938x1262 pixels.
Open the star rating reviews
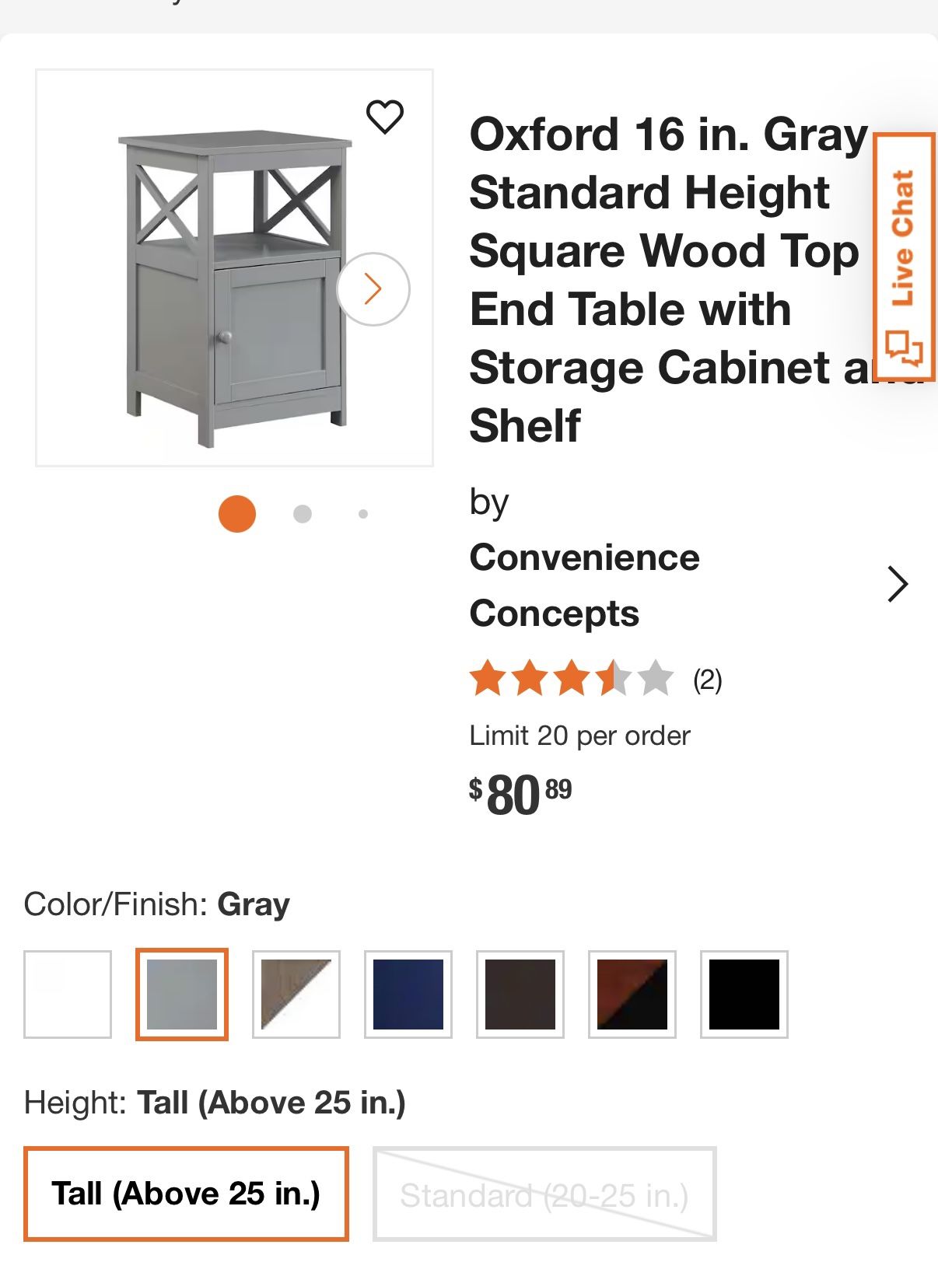click(571, 679)
